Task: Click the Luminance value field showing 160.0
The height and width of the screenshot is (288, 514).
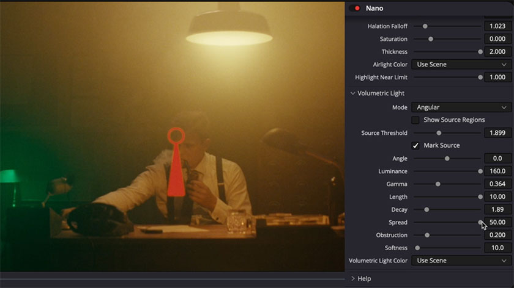Action: pos(497,171)
